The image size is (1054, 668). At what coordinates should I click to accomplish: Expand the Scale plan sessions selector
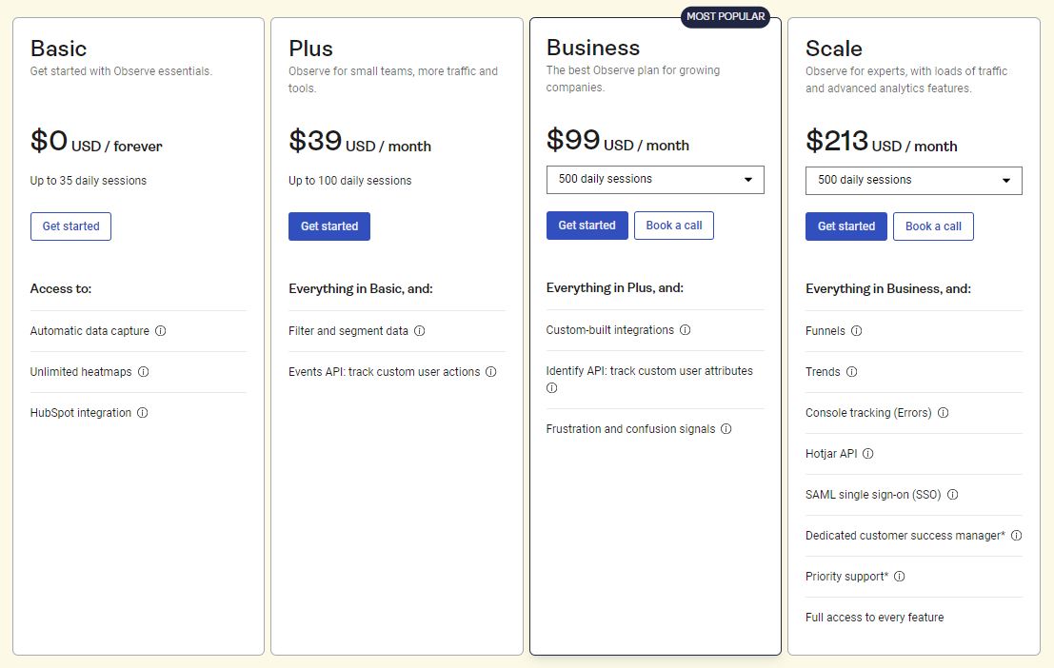[x=913, y=181]
